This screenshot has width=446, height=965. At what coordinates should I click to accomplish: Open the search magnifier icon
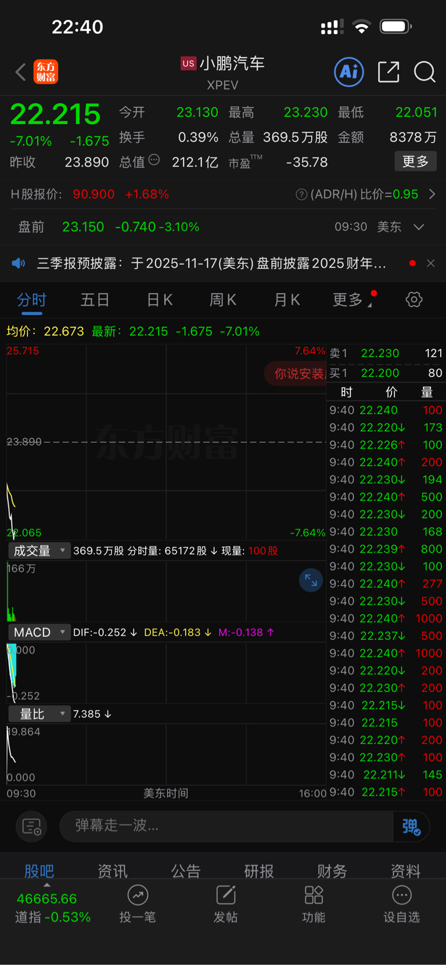pos(425,72)
